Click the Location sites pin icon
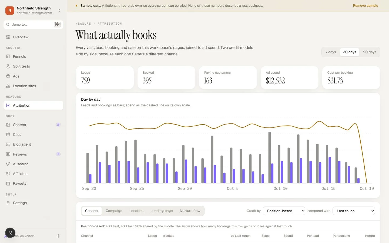Image resolution: width=389 pixels, height=243 pixels. pyautogui.click(x=8, y=86)
